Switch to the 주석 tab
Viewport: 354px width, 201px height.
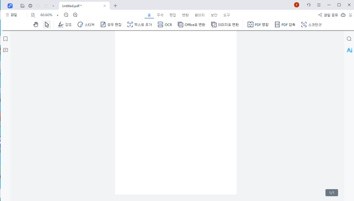click(160, 15)
